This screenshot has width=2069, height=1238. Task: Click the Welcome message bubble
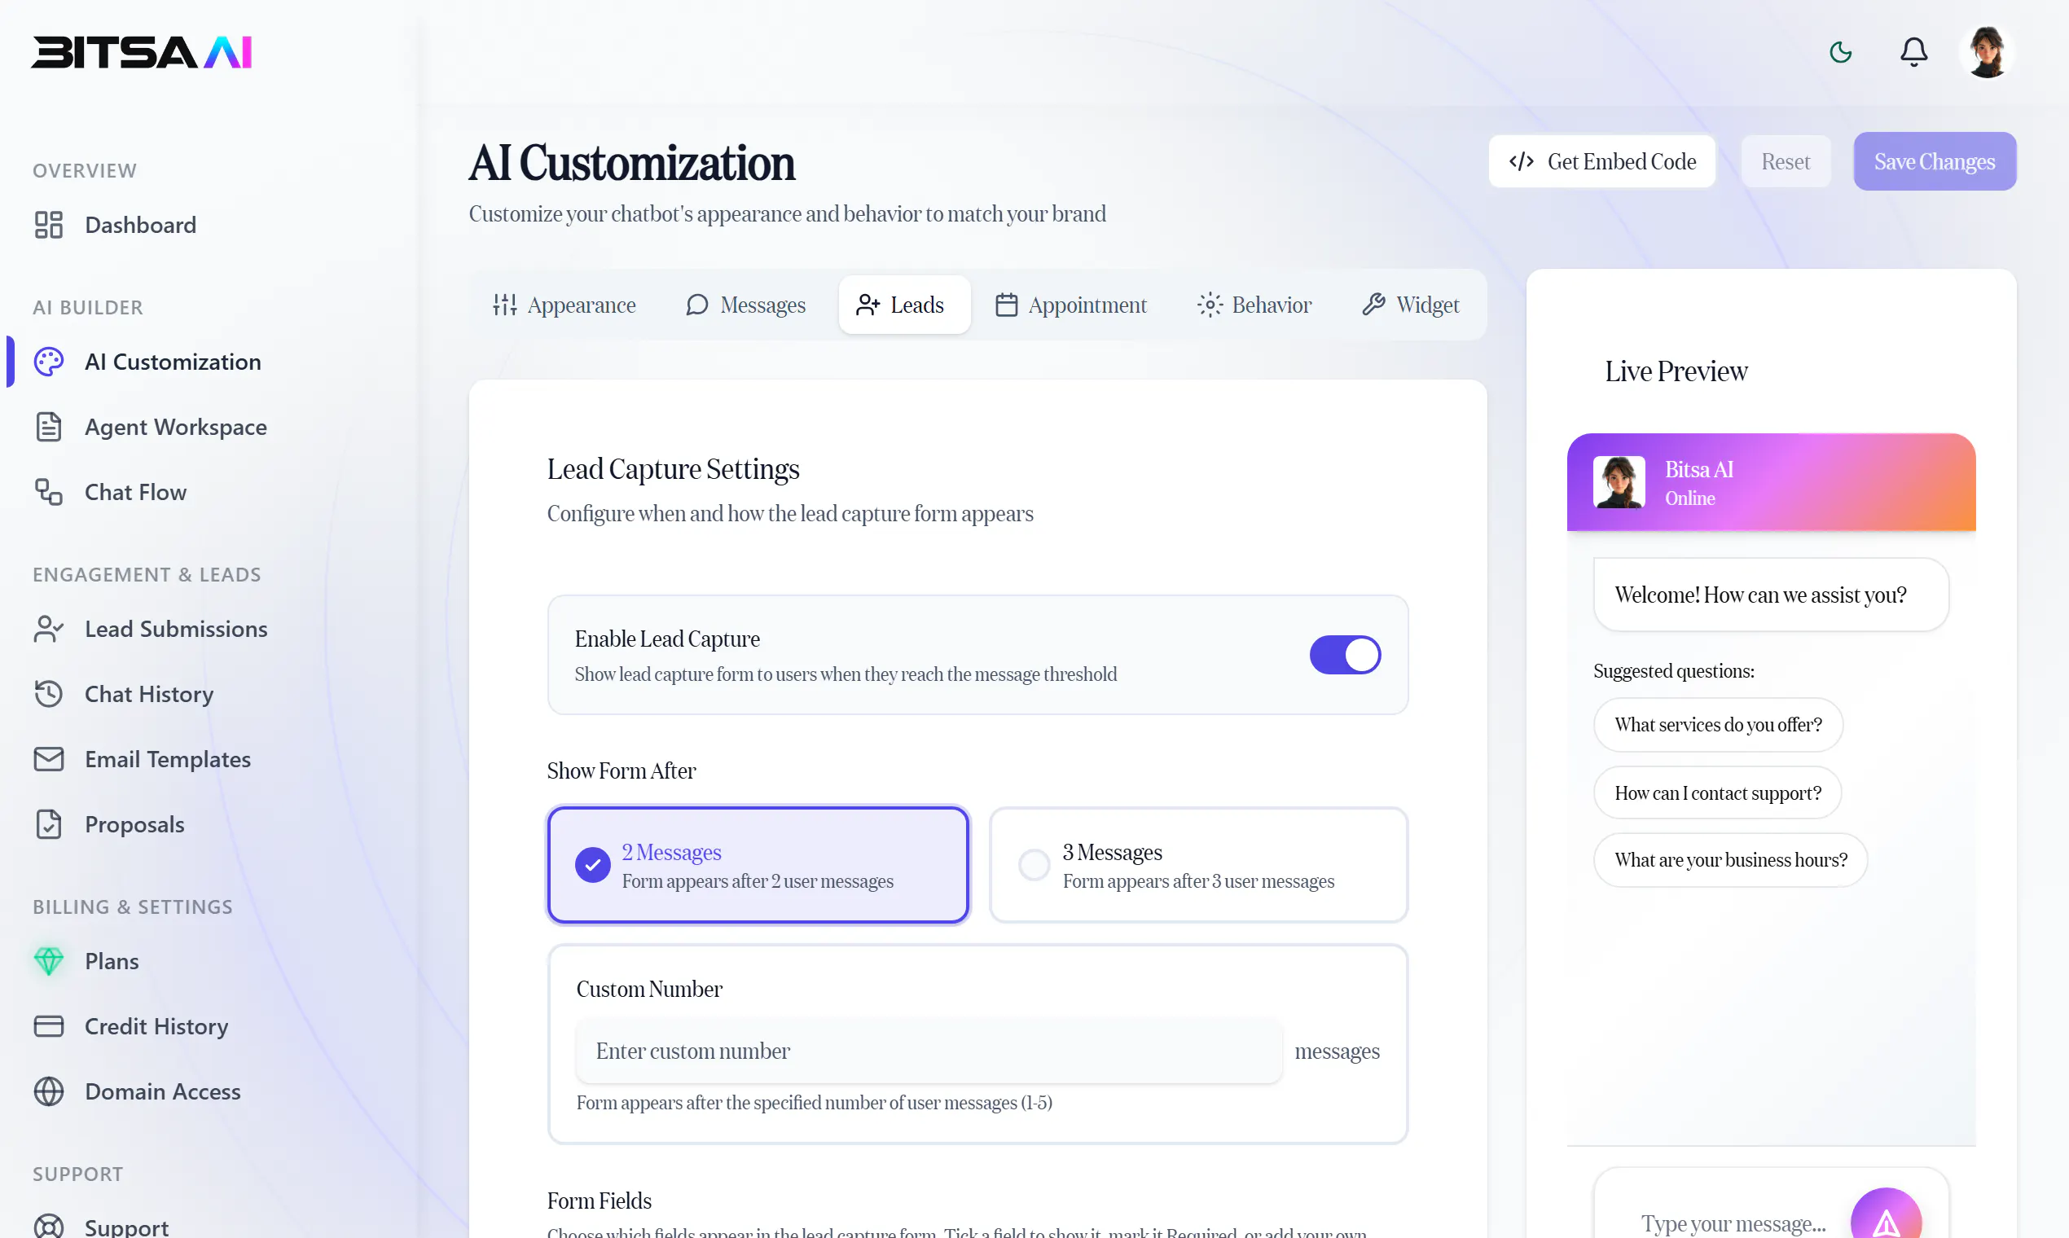[1770, 595]
